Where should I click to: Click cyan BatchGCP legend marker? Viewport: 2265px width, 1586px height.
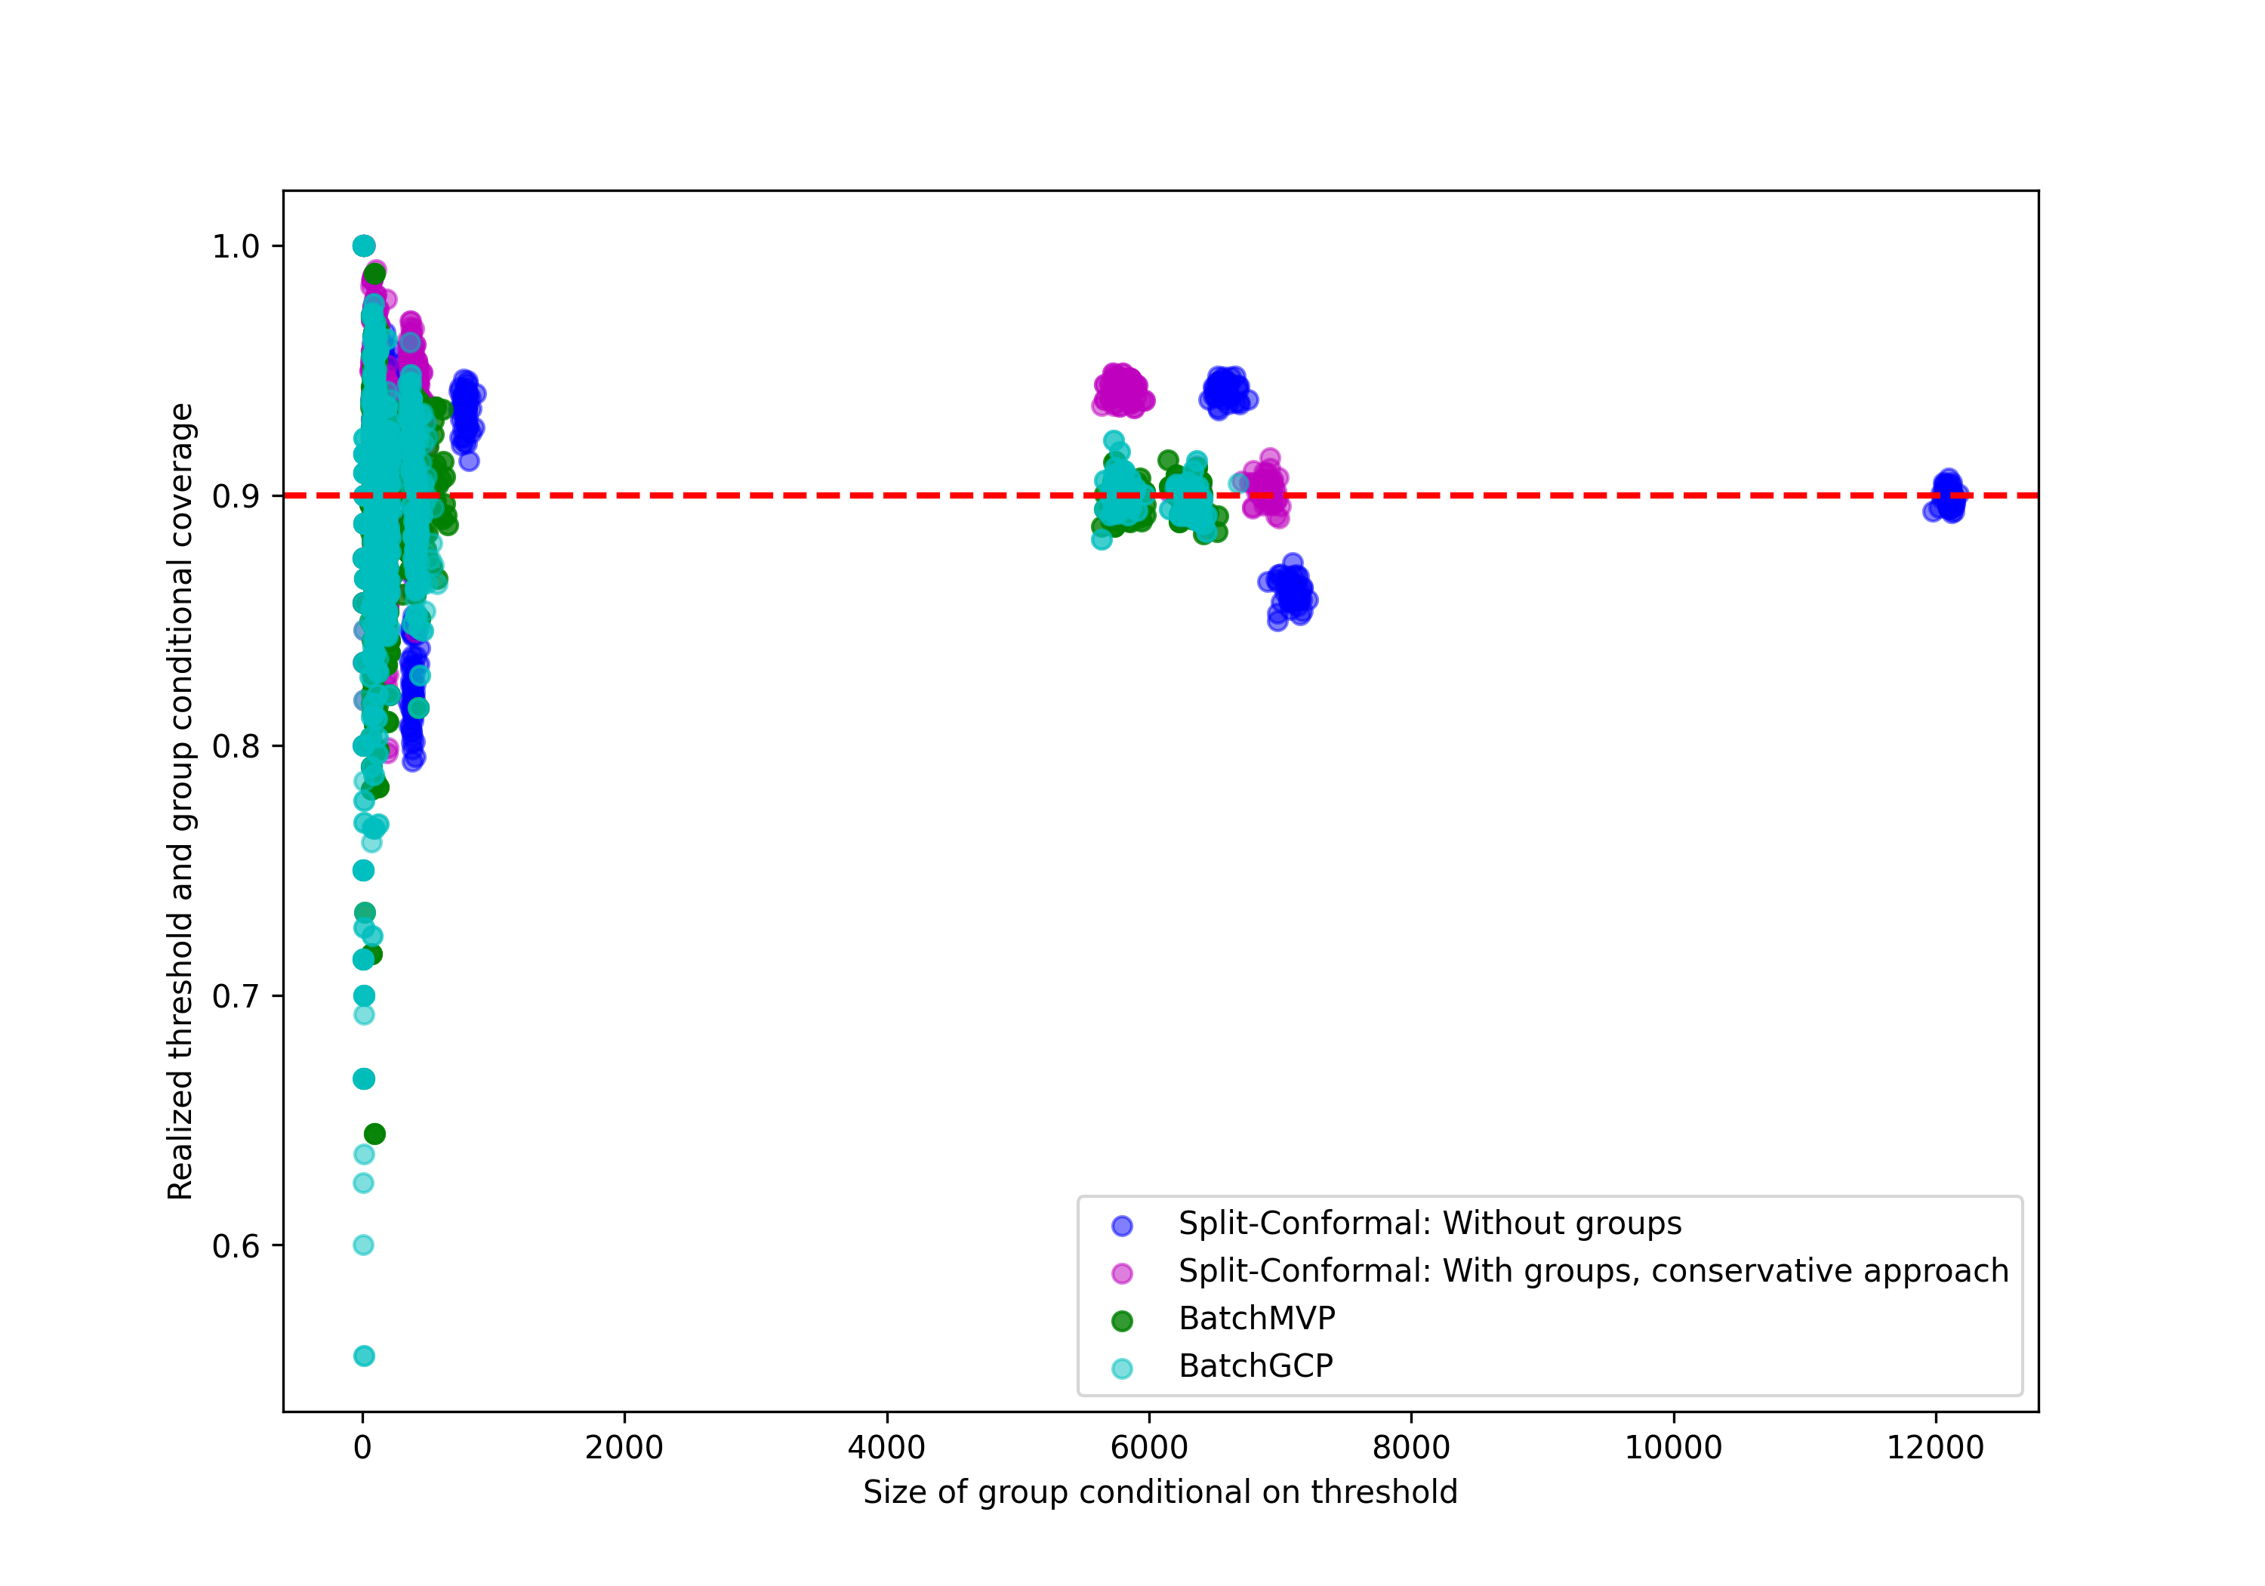click(x=1122, y=1368)
